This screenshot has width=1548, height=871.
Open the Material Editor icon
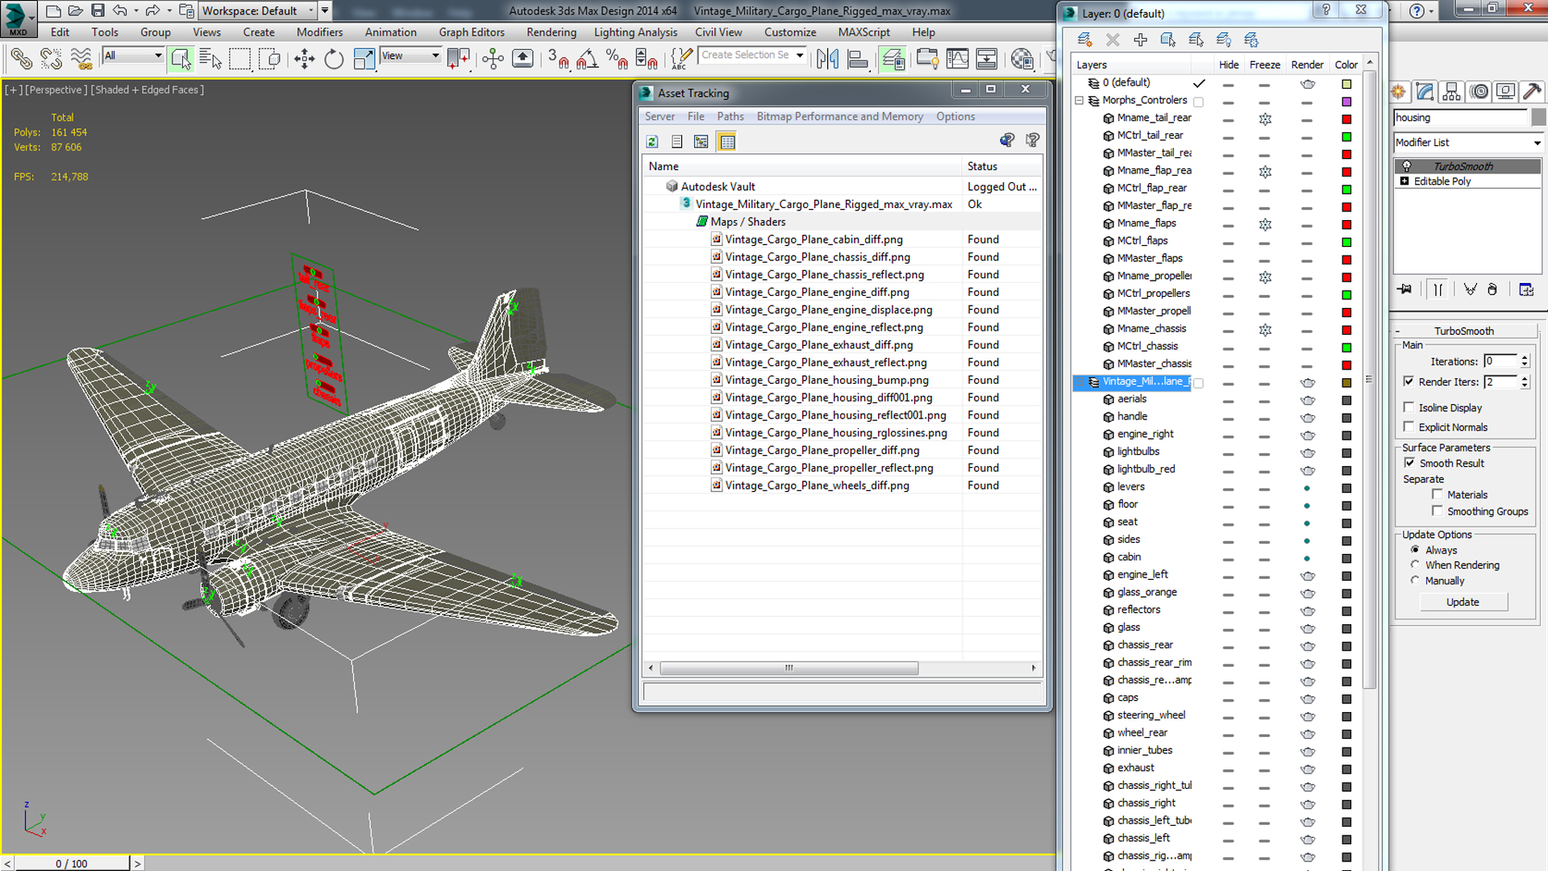[x=1022, y=59]
